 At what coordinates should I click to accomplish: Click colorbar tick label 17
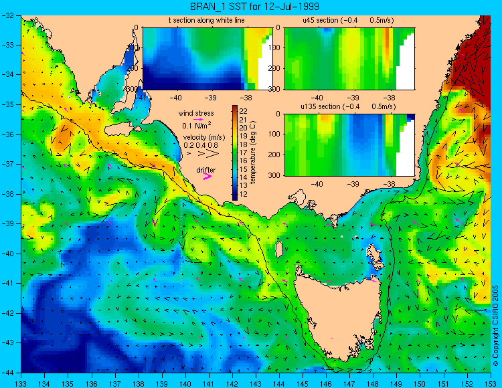(x=244, y=153)
